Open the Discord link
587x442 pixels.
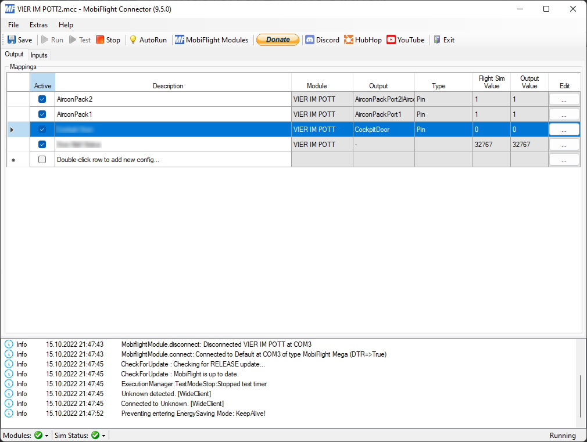[323, 39]
